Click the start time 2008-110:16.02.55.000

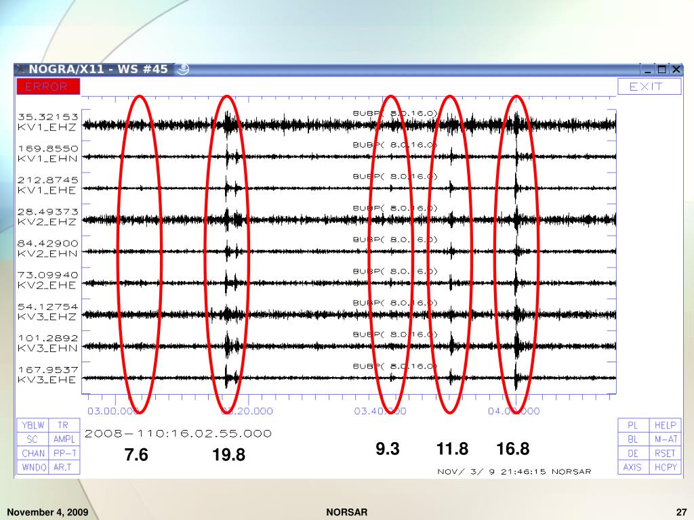(x=178, y=434)
